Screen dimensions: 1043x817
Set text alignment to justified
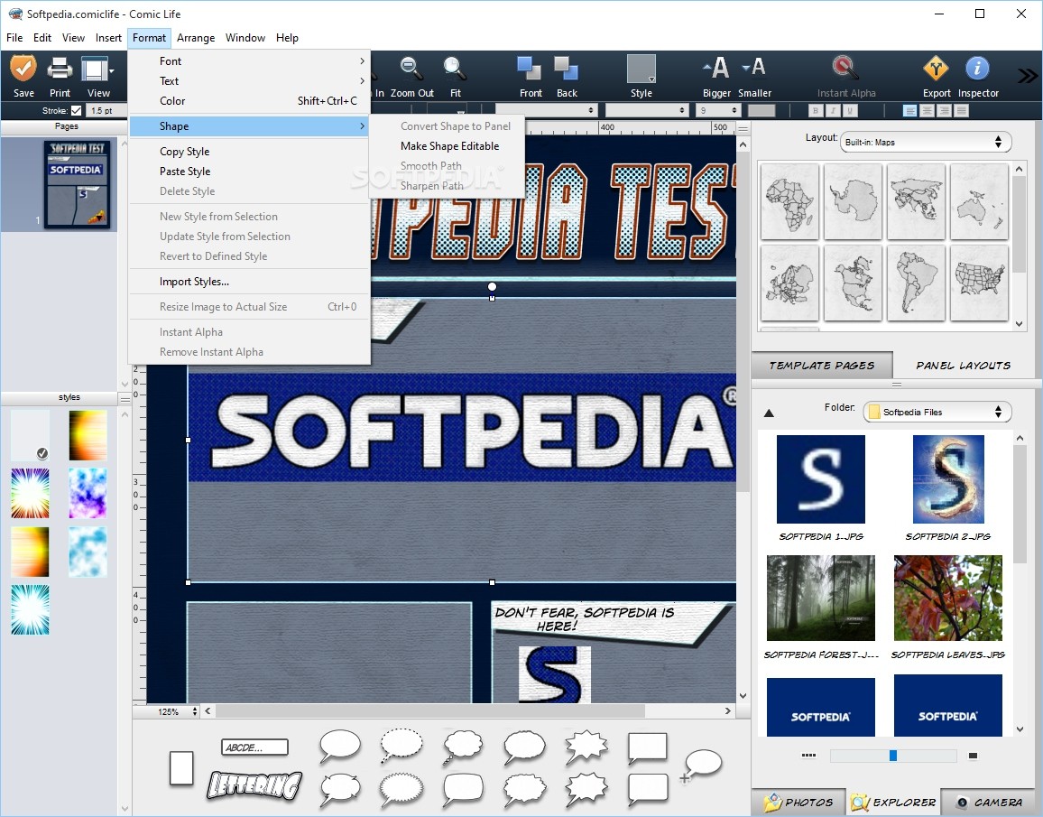point(961,110)
